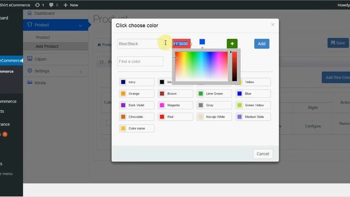Viewport: 350px width, 197px height.
Task: Expand the Settings menu arrow
Action: pyautogui.click(x=81, y=72)
